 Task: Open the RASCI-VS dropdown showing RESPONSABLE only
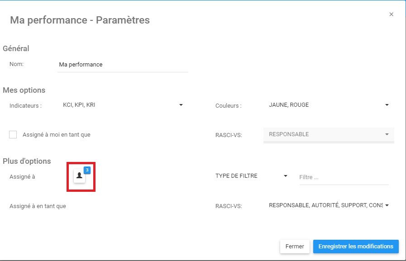(329, 134)
